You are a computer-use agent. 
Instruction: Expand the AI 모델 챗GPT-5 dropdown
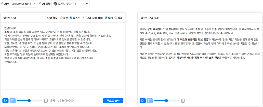(71, 4)
